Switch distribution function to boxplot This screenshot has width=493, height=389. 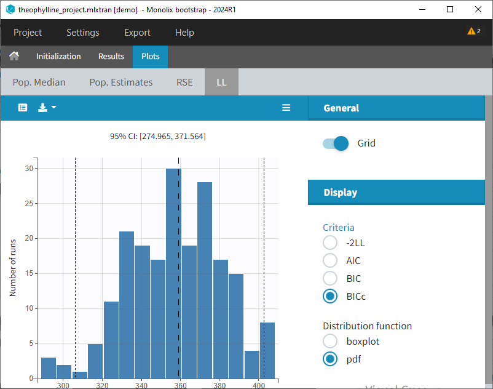coord(330,342)
